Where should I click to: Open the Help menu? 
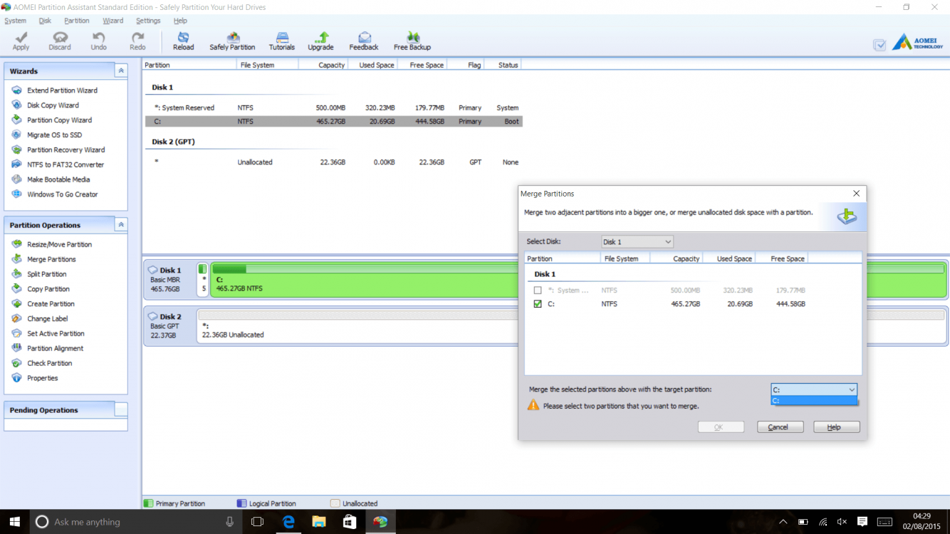point(180,21)
